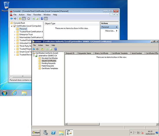Click blue Help icon in certsrv toolbar
Image resolution: width=159 pixels, height=136 pixels.
[x=56, y=49]
